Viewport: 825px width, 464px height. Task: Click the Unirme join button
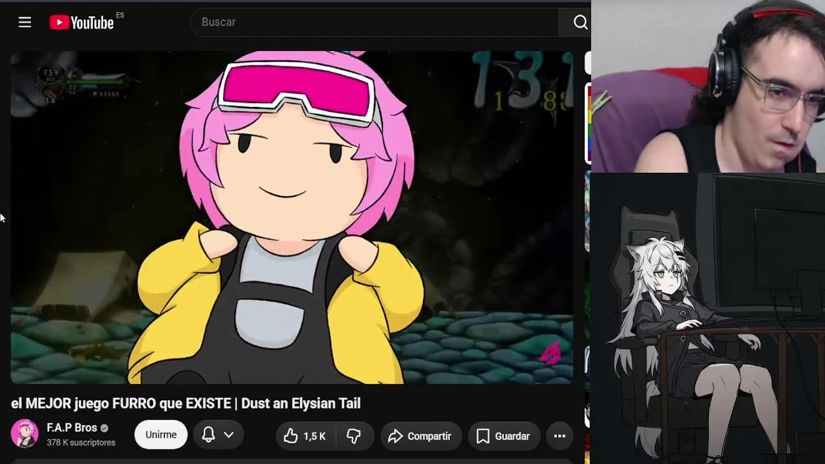160,434
